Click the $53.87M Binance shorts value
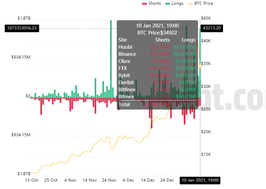The height and width of the screenshot is (189, 266). tap(160, 54)
